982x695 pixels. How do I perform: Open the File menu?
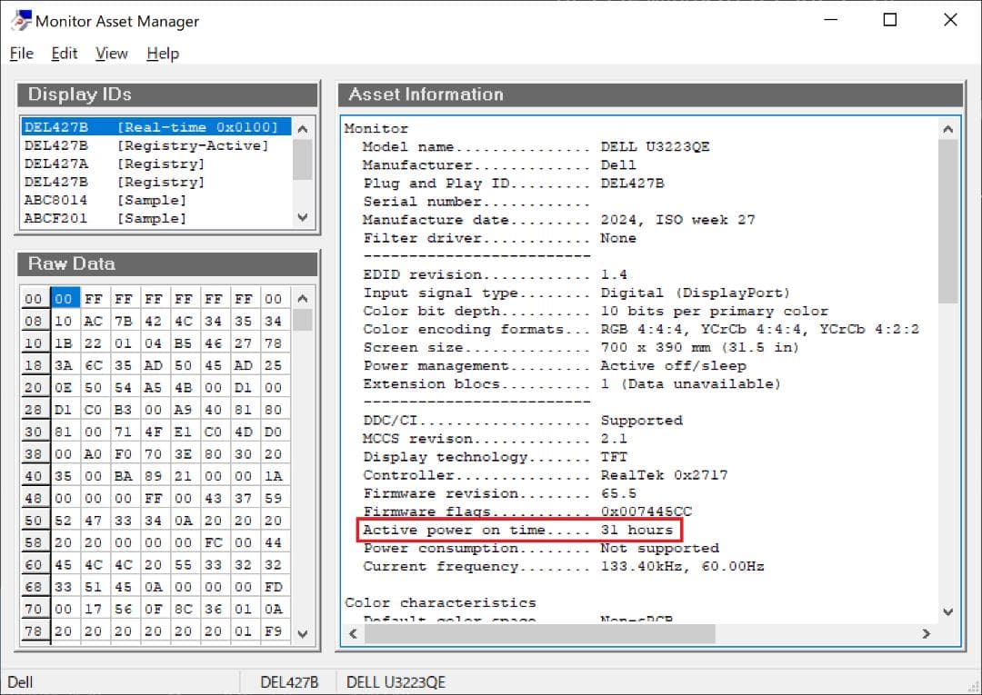[x=21, y=54]
